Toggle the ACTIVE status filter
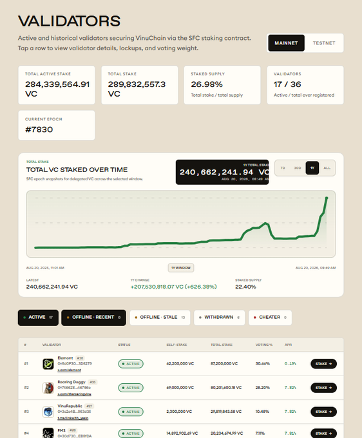This screenshot has height=438, width=362. (38, 318)
